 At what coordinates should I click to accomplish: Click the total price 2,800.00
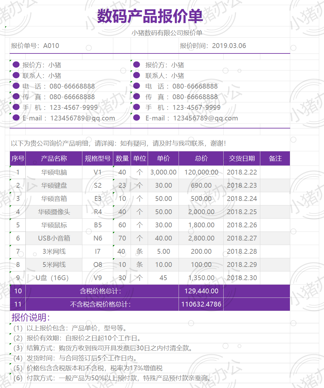(201, 238)
